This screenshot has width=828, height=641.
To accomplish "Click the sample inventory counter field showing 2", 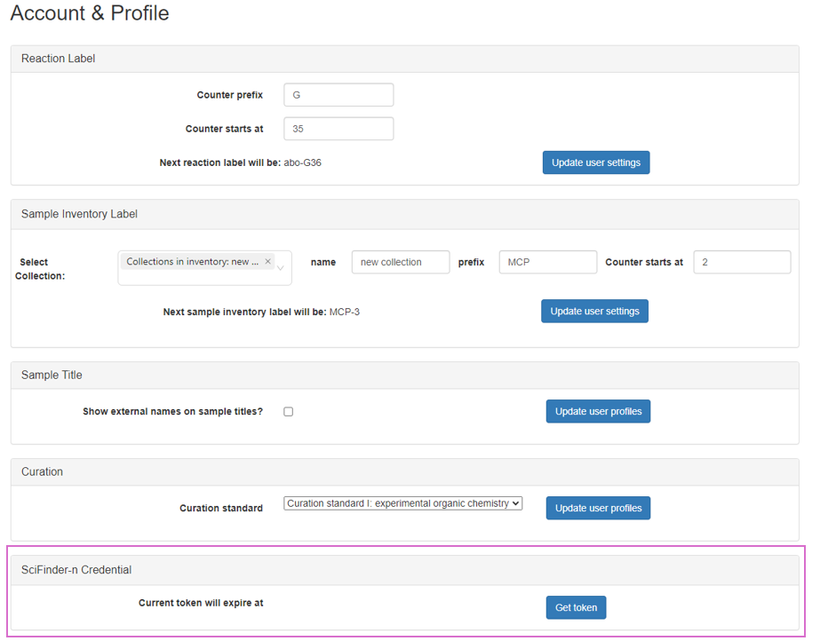I will pos(741,262).
